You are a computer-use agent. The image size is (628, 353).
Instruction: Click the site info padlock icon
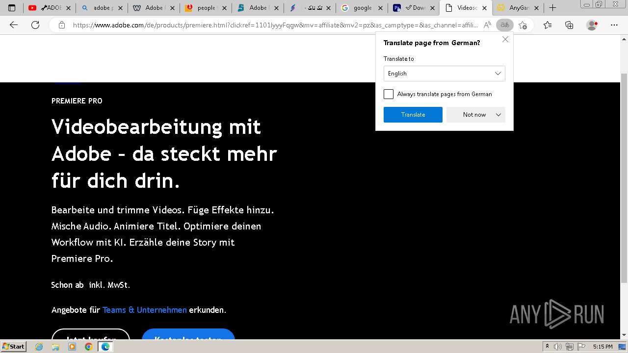(61, 25)
